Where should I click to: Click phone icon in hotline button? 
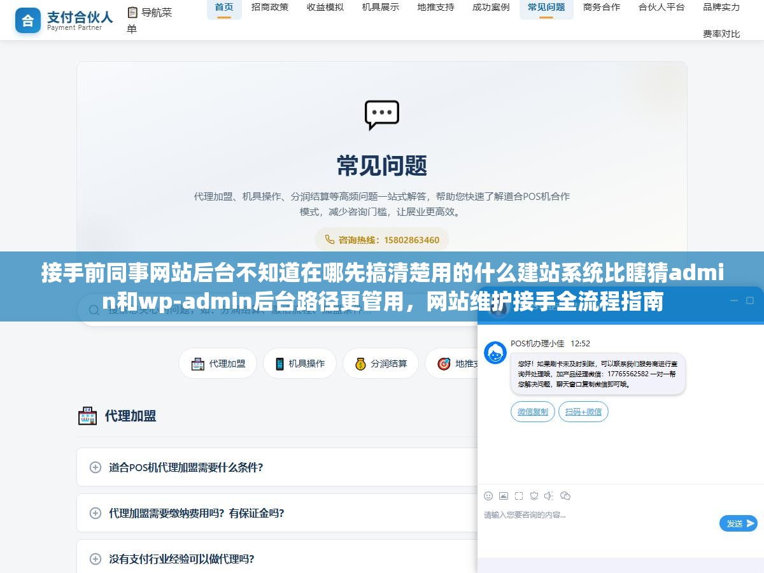329,239
